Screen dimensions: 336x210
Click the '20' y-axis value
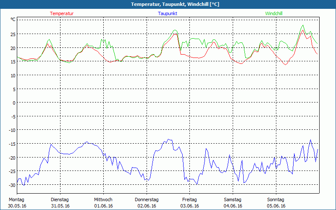[13, 48]
